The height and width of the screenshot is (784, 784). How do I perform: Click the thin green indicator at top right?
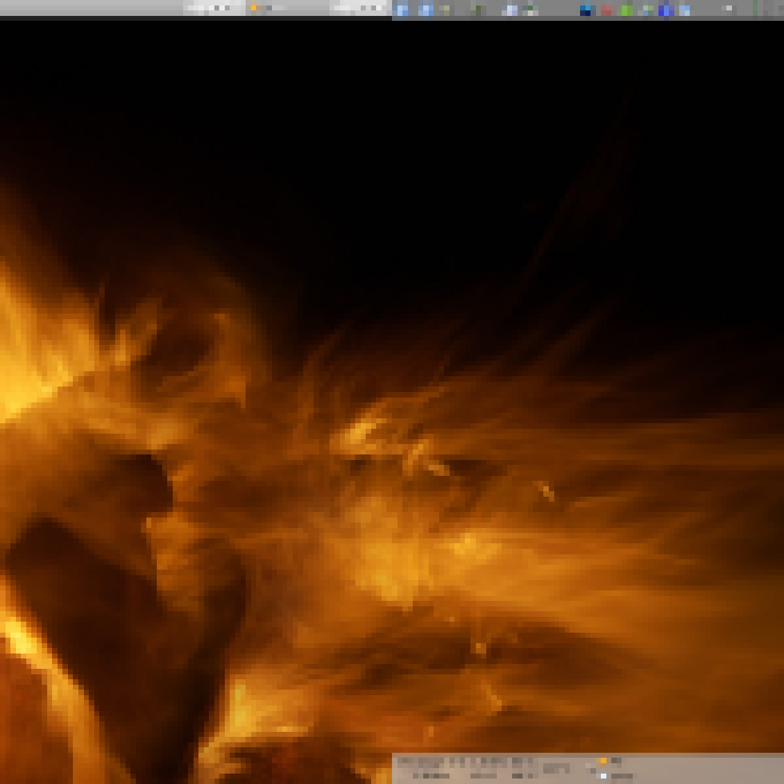click(755, 9)
